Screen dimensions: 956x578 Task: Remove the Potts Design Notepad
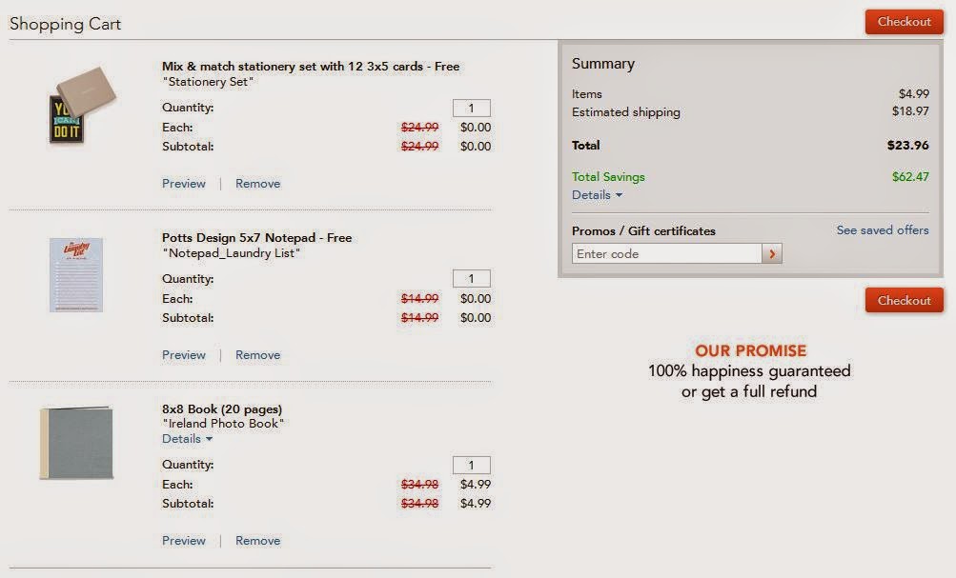258,354
